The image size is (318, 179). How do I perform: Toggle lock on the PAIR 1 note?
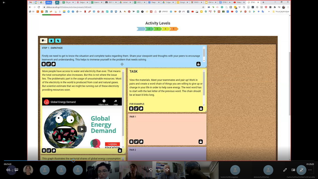click(201, 142)
